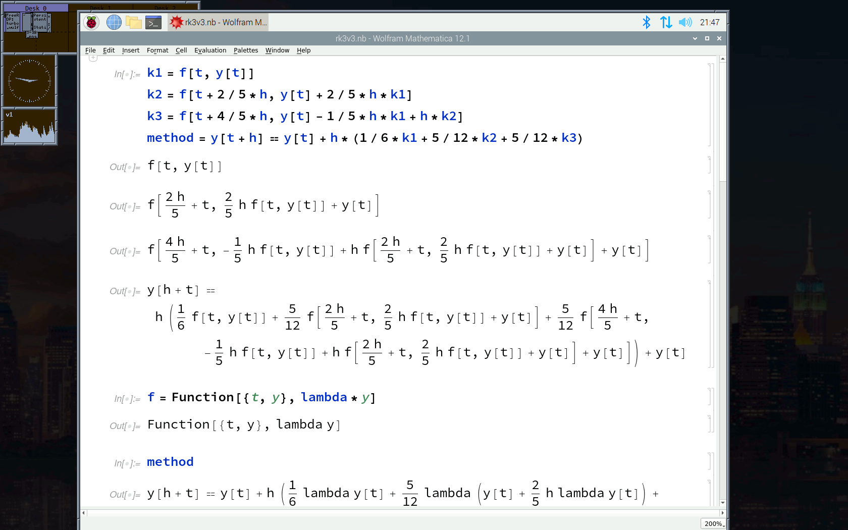The height and width of the screenshot is (530, 848).
Task: Switch to Desk 0 in pager
Action: pyautogui.click(x=35, y=8)
